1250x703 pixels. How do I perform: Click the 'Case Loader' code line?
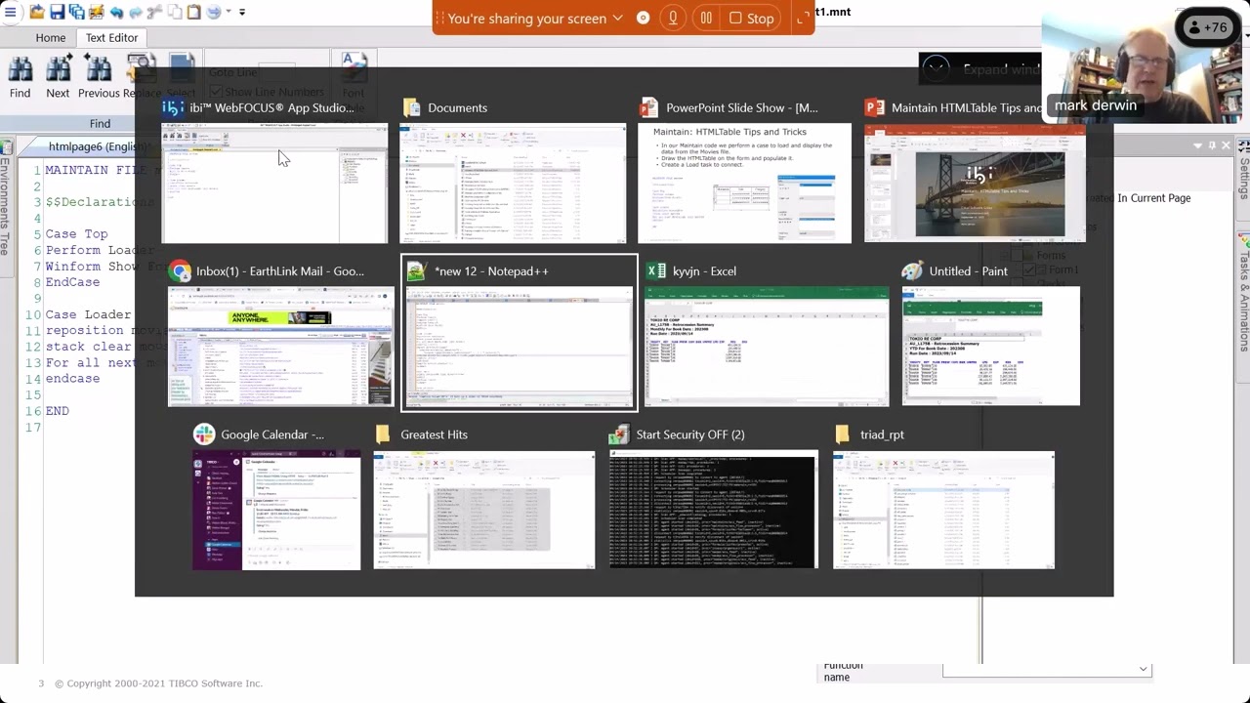[x=88, y=314]
